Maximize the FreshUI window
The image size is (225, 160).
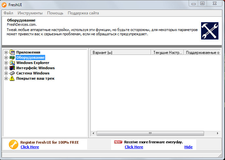click(x=202, y=4)
